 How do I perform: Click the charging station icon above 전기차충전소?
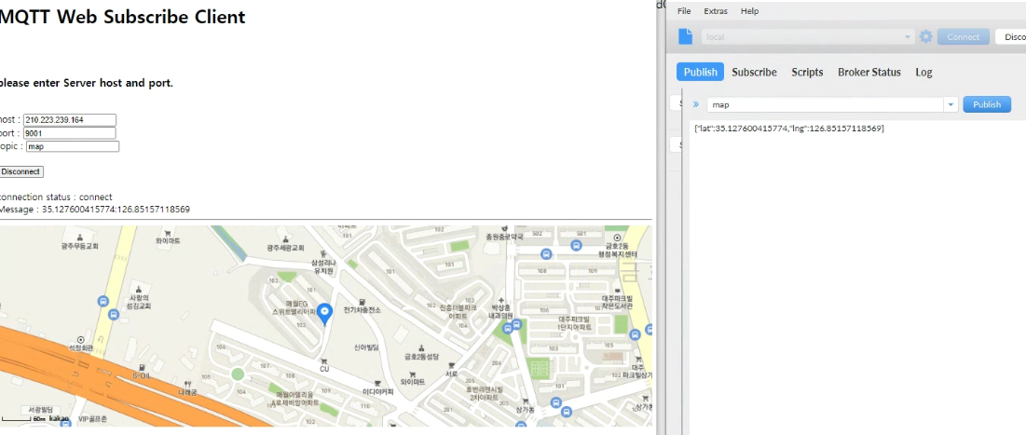363,301
